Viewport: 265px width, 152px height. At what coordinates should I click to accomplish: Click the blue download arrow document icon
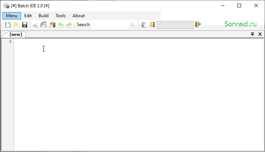(144, 25)
